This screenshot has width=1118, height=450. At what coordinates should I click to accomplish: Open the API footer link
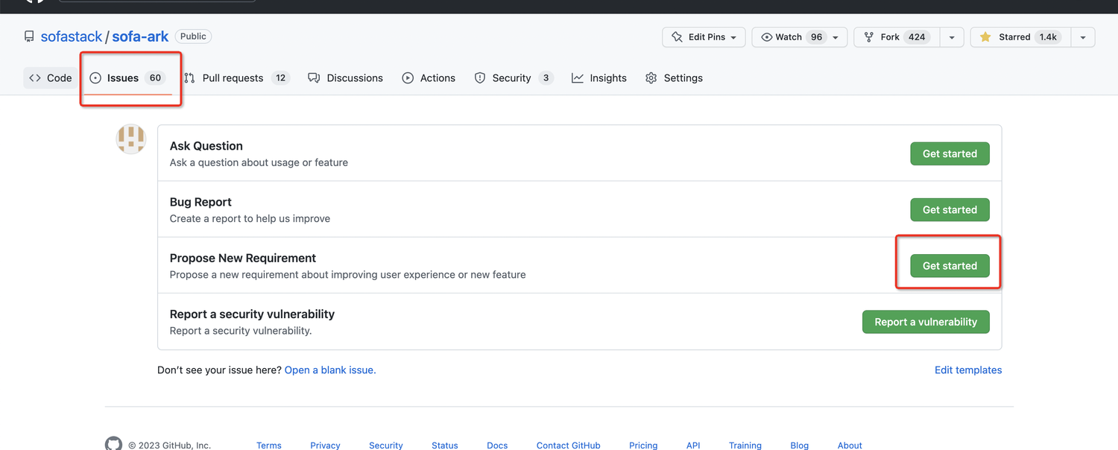pos(693,446)
